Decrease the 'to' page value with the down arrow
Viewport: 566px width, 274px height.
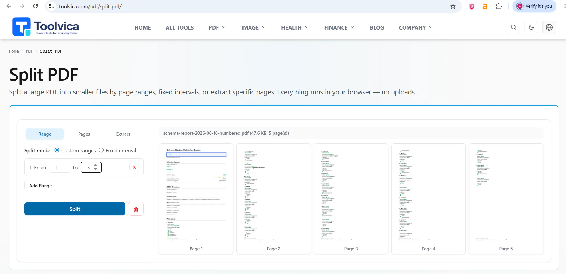[x=96, y=169]
